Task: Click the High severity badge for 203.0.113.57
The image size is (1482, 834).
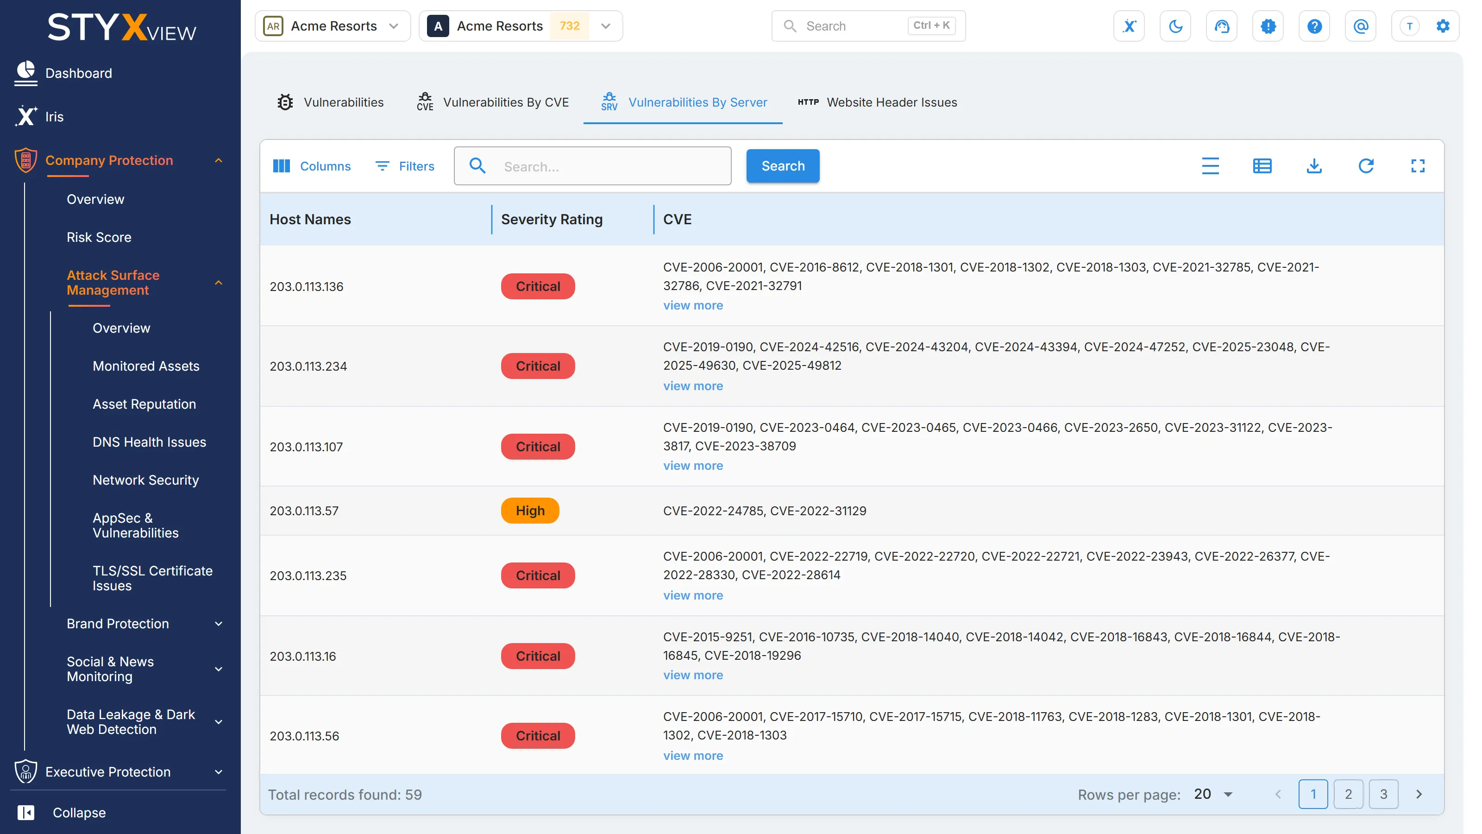Action: pyautogui.click(x=530, y=511)
